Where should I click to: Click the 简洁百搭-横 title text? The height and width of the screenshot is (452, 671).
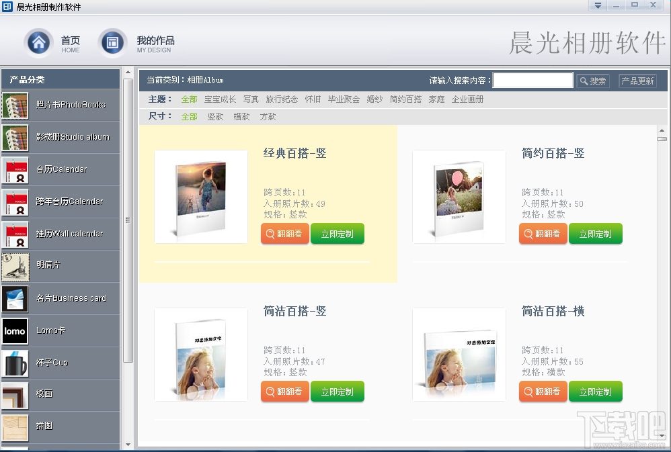click(x=553, y=311)
